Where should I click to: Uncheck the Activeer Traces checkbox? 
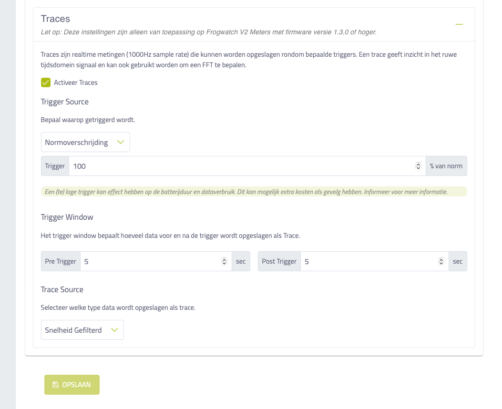46,82
